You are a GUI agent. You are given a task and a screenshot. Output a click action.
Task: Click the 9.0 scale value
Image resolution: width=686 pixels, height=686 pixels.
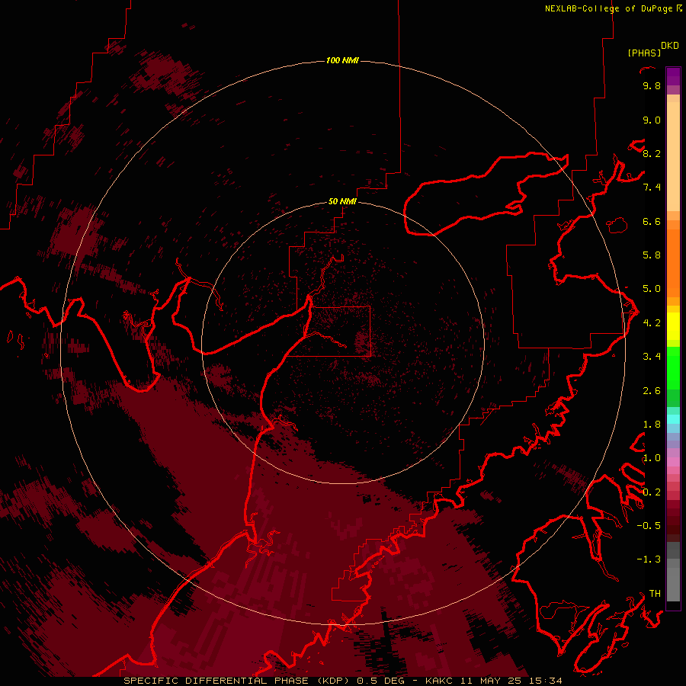coord(652,120)
